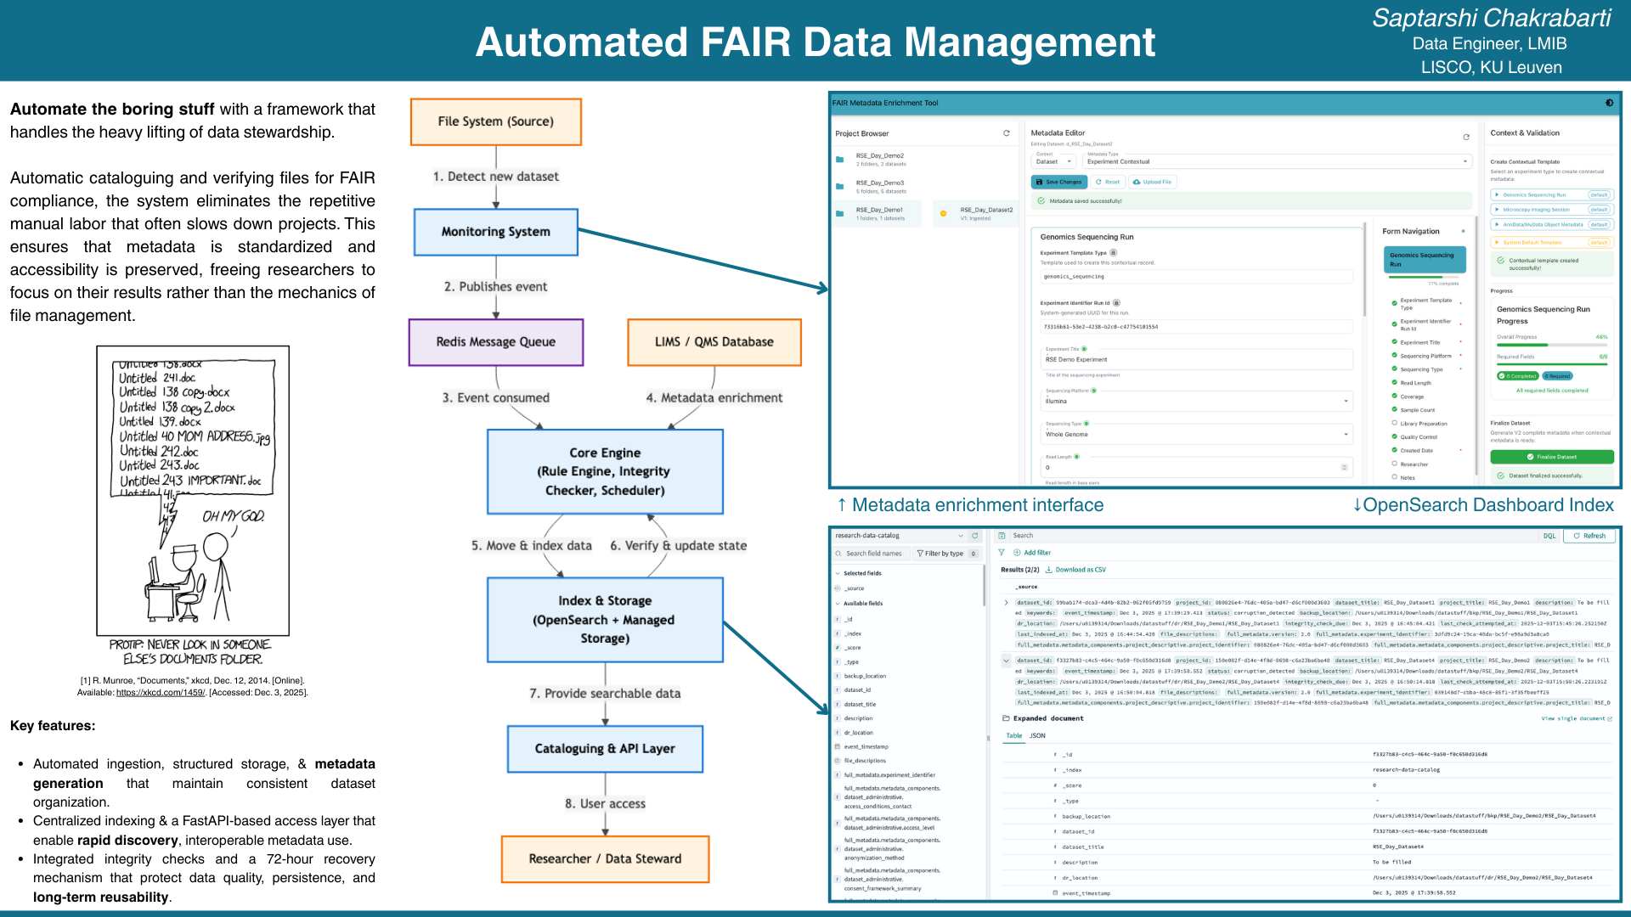Click the Upload File cloud button
The width and height of the screenshot is (1631, 917).
click(x=1152, y=182)
